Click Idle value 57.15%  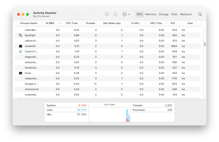82,114
